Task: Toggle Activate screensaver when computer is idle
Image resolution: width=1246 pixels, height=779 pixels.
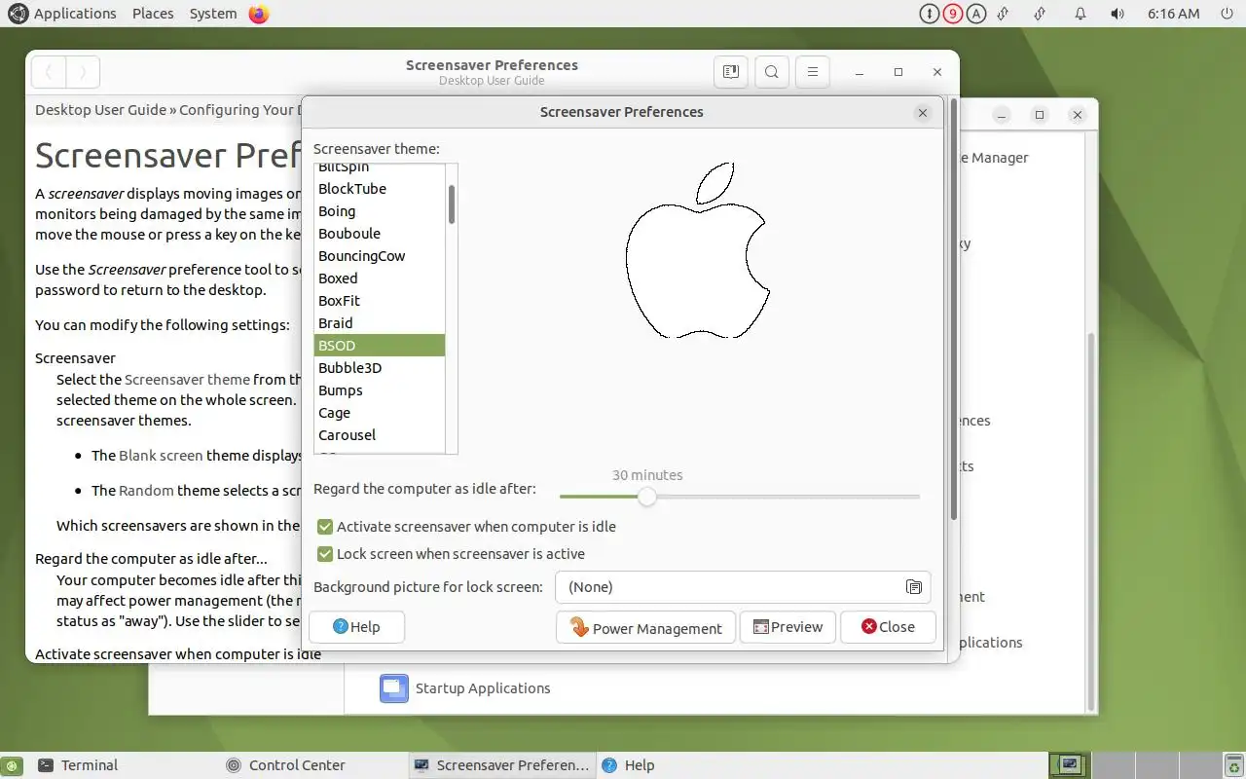Action: coord(325,527)
